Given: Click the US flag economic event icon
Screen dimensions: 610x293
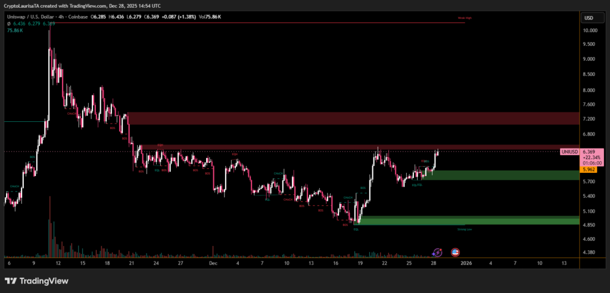Looking at the screenshot, I should [455, 253].
